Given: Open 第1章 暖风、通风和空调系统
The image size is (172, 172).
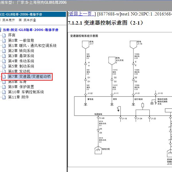Looking at the screenshot, I should coord(32,46).
